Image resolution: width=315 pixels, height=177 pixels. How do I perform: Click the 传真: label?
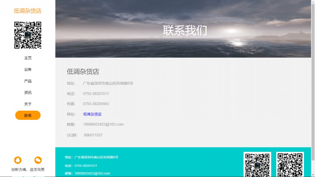71,104
